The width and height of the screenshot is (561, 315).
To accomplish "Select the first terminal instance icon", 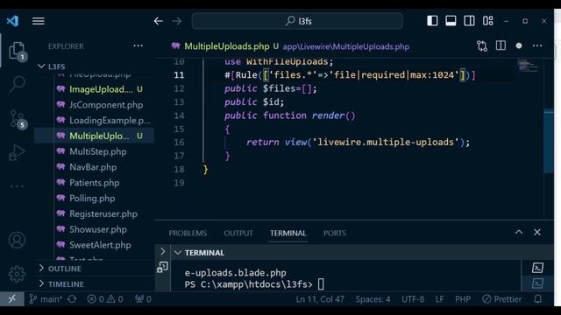I will tap(537, 268).
